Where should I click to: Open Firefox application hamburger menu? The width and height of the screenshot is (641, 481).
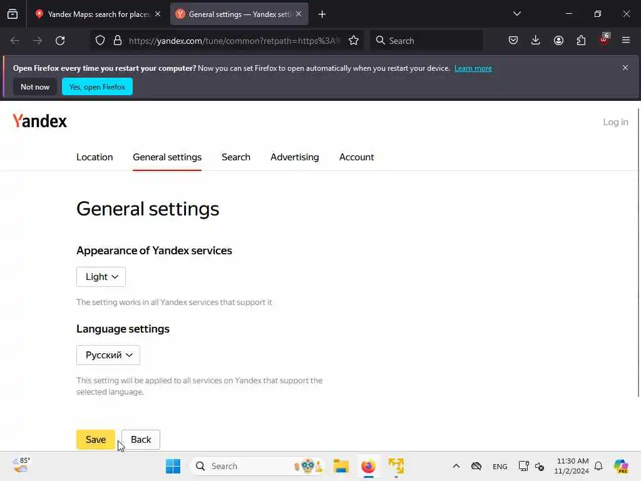[626, 40]
